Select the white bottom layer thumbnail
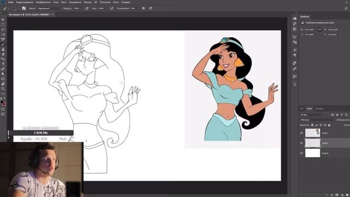This screenshot has width=350, height=197. [312, 153]
